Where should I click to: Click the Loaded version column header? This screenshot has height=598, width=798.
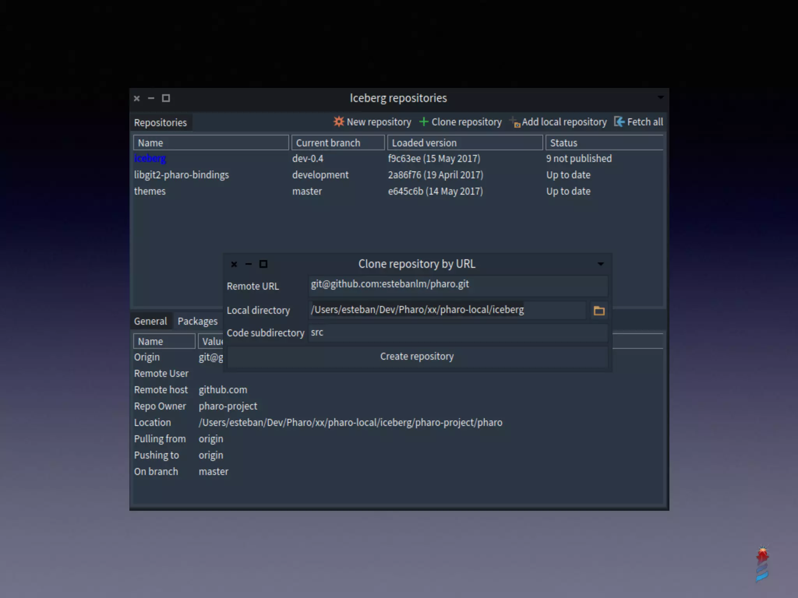[464, 143]
